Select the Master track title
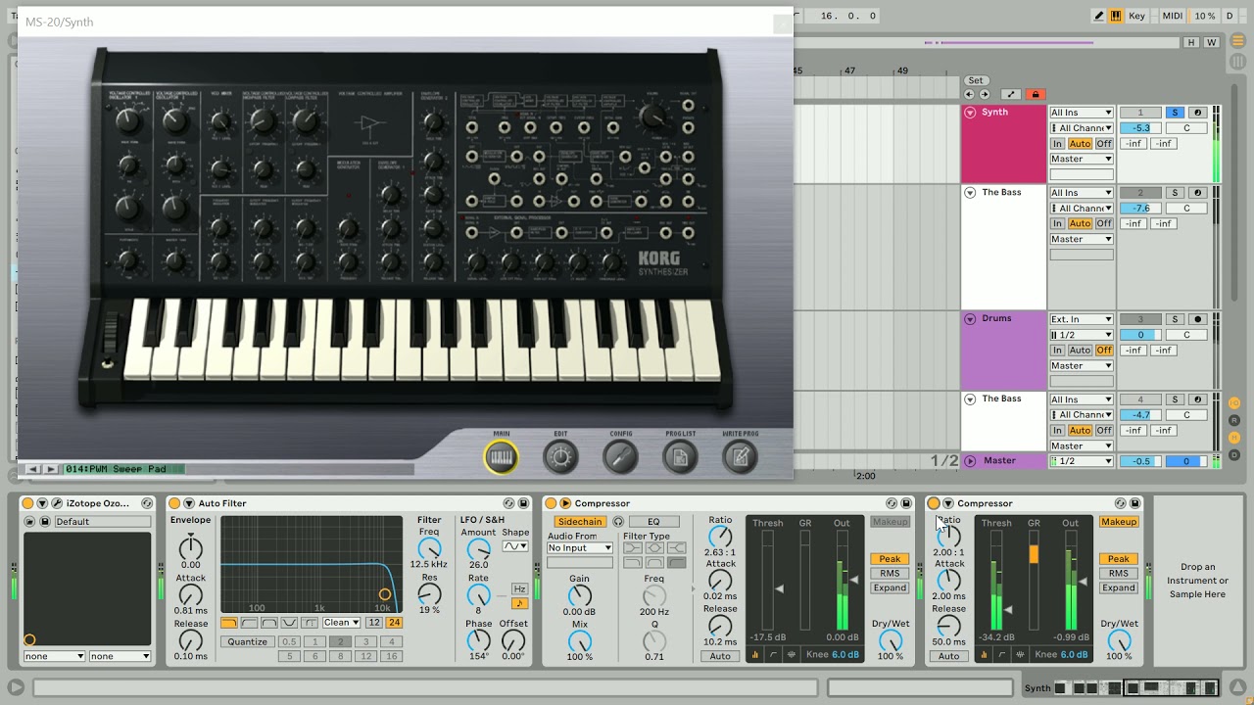 click(1000, 461)
